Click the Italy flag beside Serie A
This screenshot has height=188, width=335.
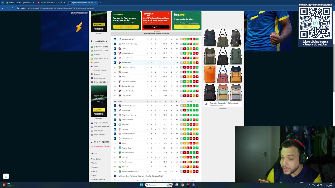click(x=92, y=74)
